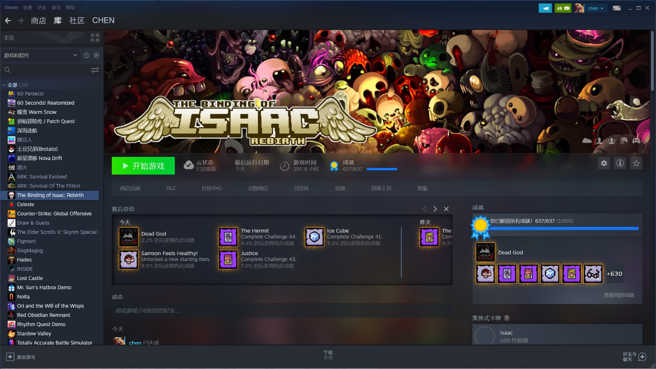Click the 开始游戏 play button

tap(143, 166)
